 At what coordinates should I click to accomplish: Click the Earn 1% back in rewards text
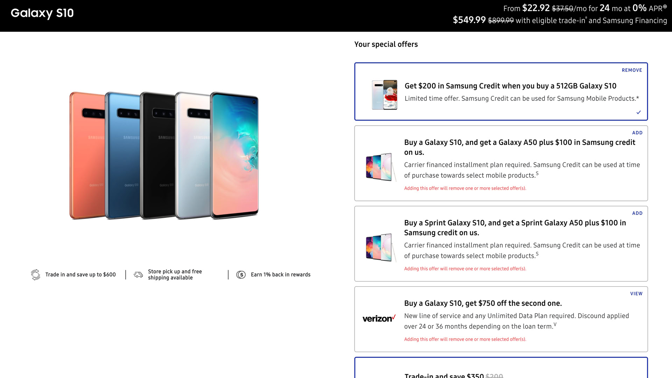coord(280,275)
